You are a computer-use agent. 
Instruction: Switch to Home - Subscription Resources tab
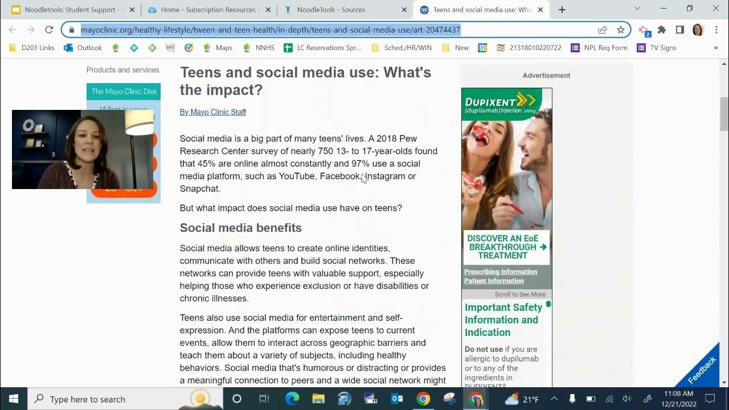(x=209, y=10)
